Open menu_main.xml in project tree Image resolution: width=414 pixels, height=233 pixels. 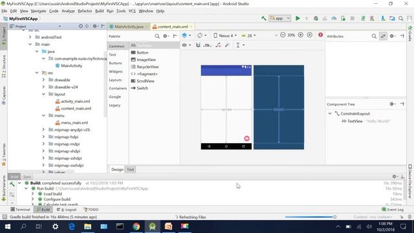[x=72, y=122]
